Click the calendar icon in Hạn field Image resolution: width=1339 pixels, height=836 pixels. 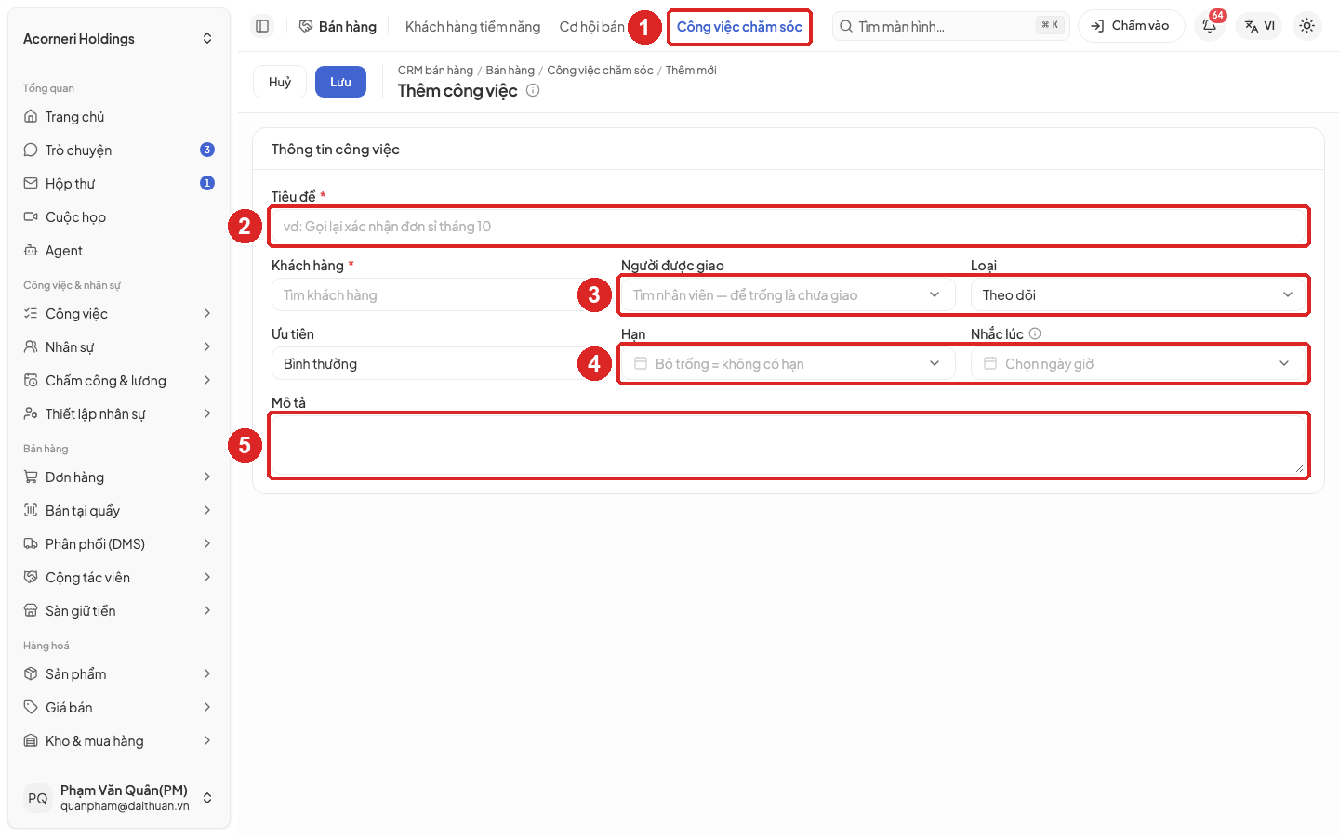point(641,363)
